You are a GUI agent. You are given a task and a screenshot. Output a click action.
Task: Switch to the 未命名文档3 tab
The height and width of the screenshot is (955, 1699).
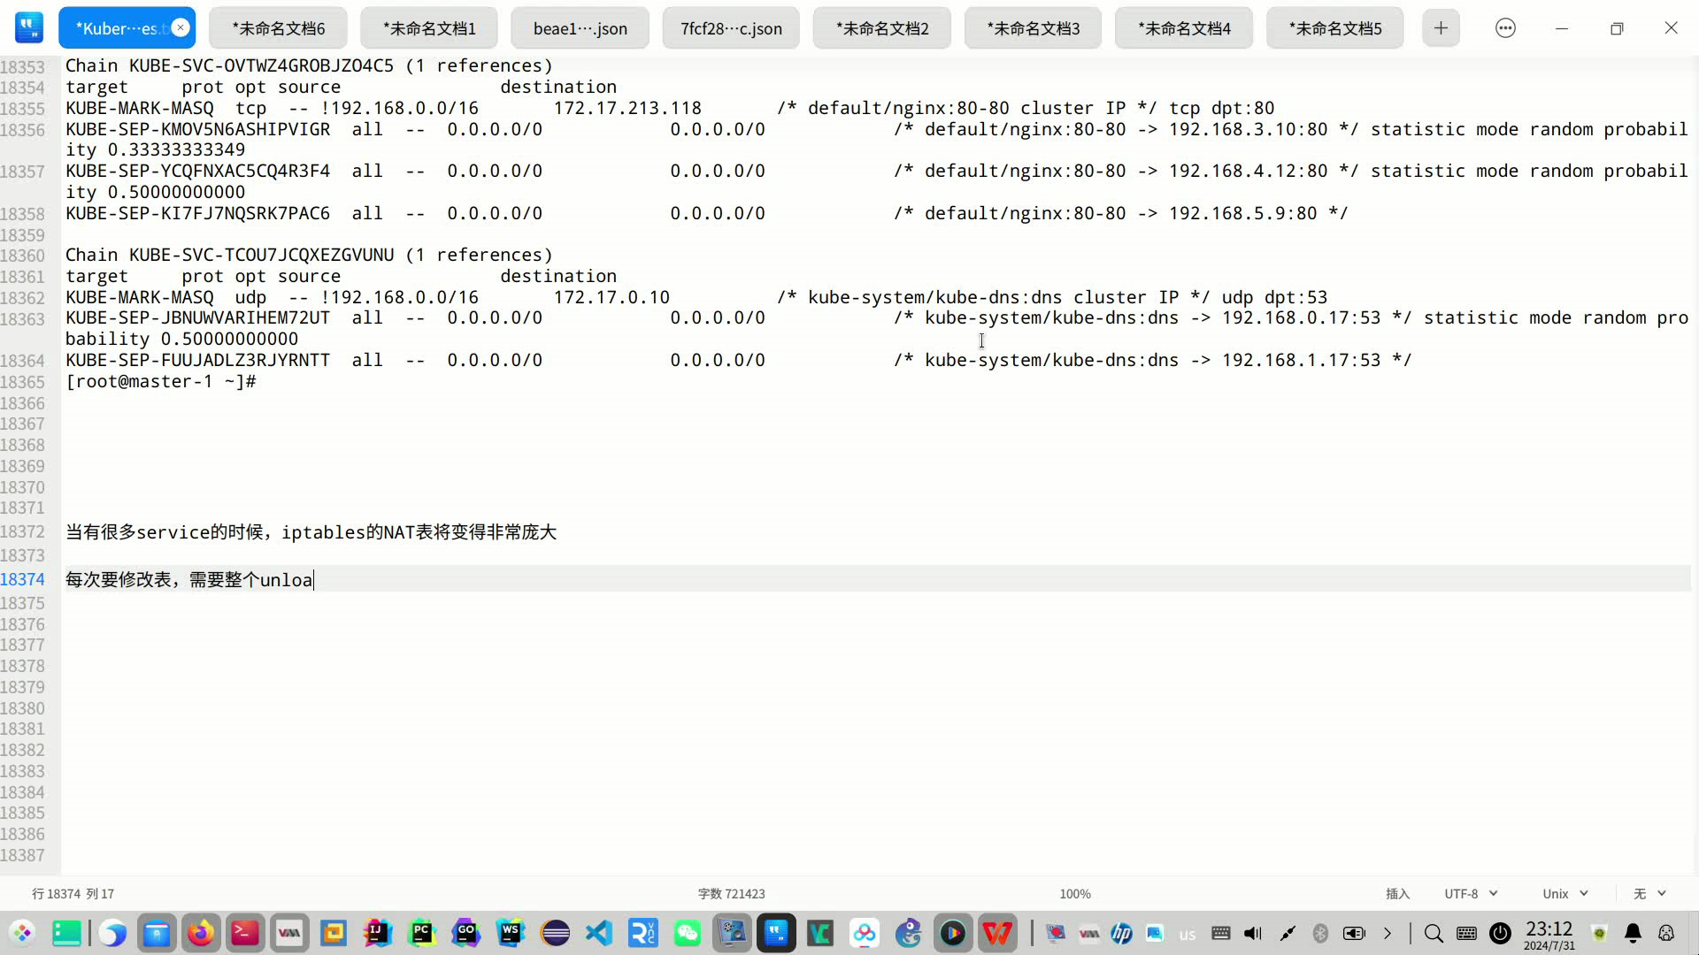(1033, 28)
